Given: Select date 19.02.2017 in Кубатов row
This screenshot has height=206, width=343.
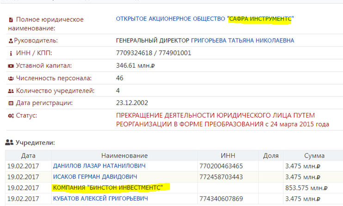Looking at the screenshot, I should tap(23, 199).
